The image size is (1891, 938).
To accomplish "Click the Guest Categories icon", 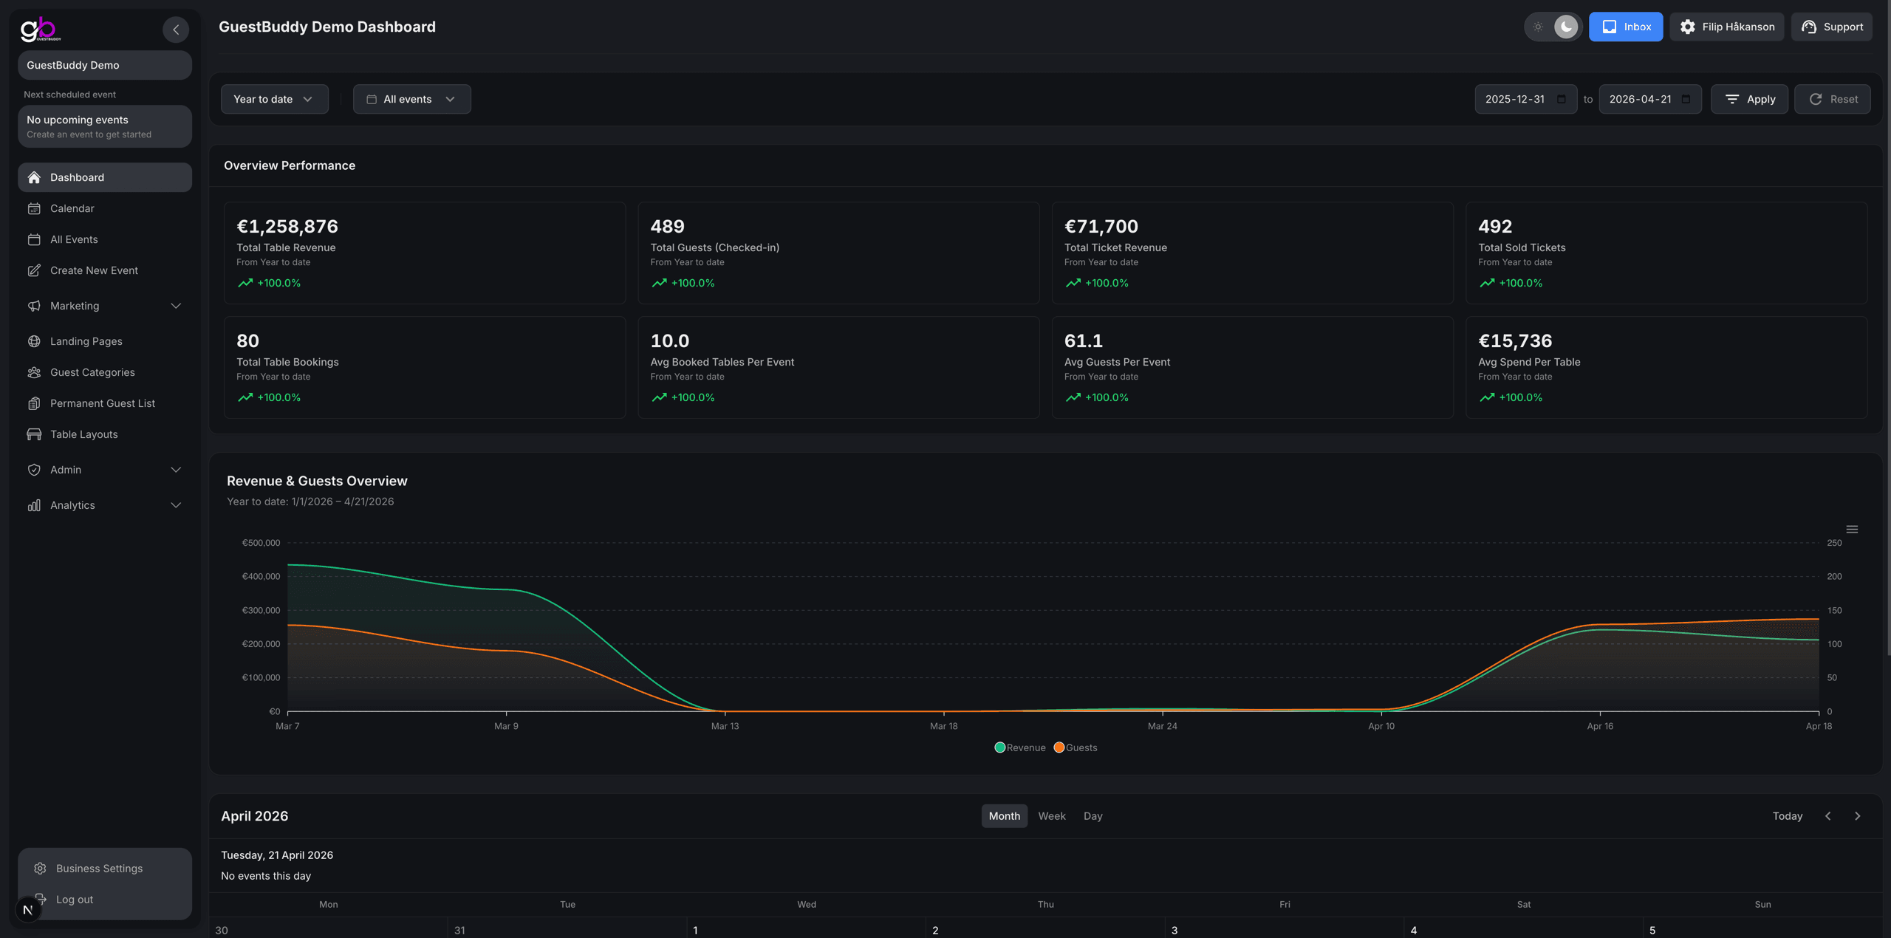I will (x=35, y=372).
